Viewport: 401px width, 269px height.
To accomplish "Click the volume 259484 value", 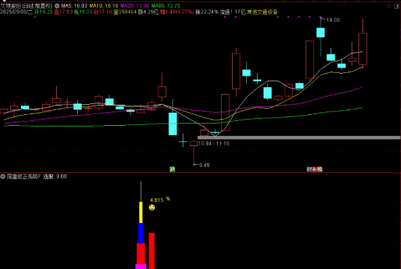I will click(125, 12).
